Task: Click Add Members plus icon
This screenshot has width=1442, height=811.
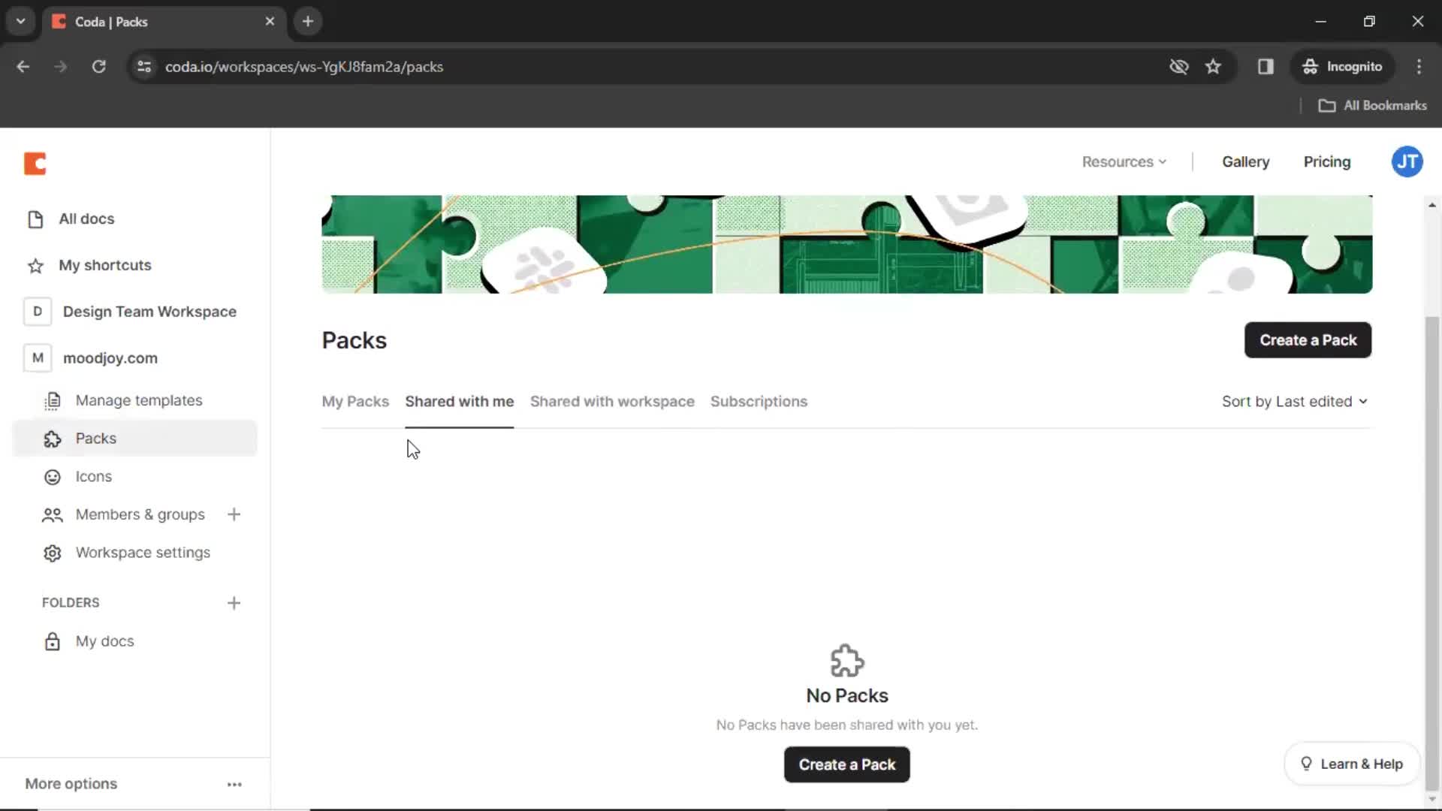Action: pyautogui.click(x=234, y=514)
